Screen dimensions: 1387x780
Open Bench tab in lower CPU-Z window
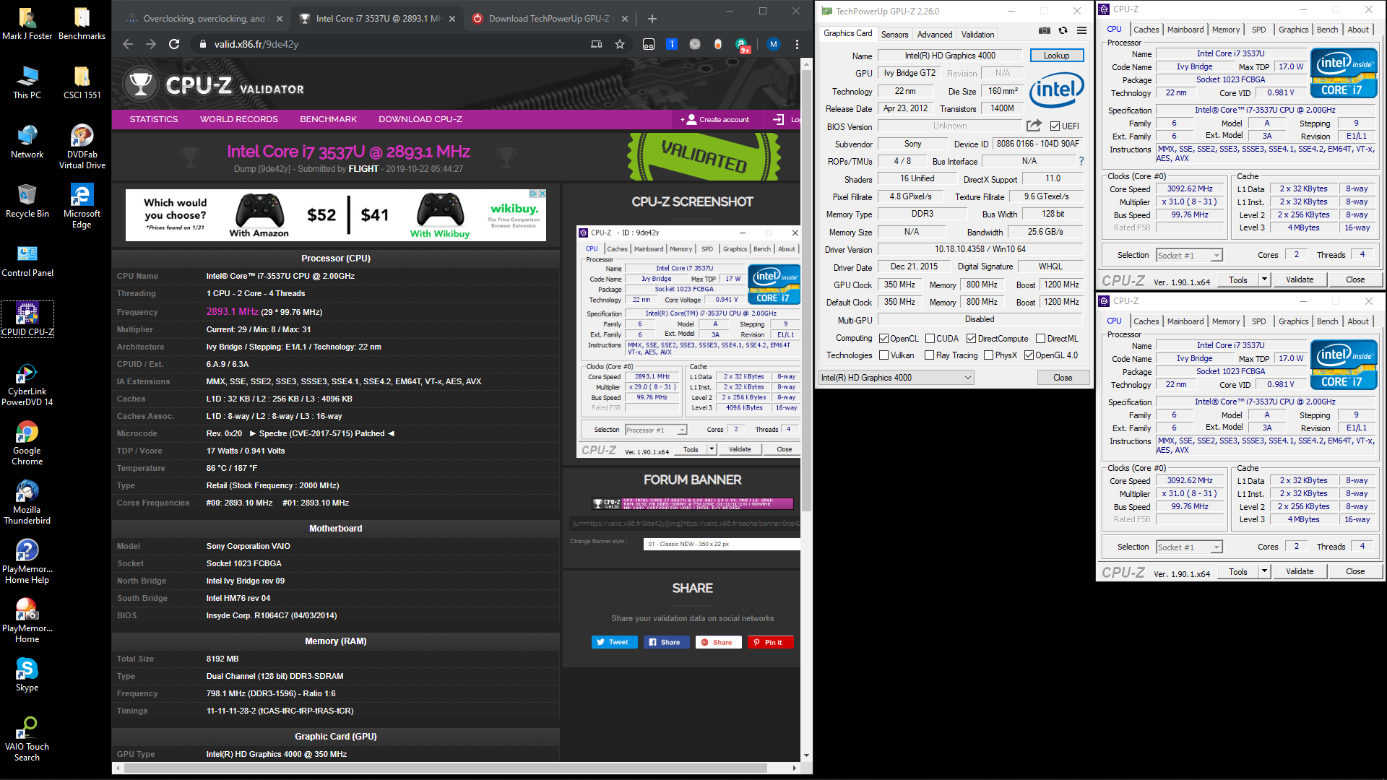(x=1327, y=321)
